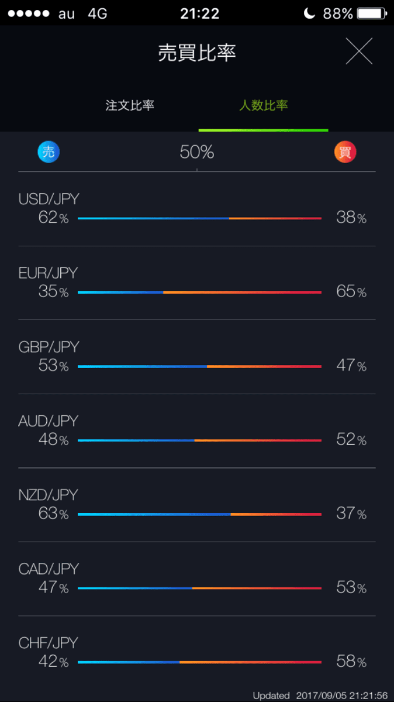
Task: Tap the moon do-not-disturb icon
Action: coord(310,13)
